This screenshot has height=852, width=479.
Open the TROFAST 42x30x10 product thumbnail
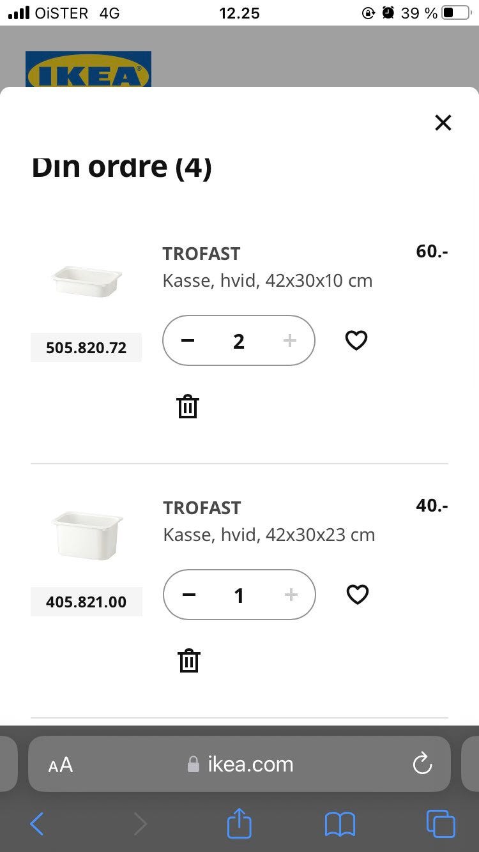[x=86, y=281]
